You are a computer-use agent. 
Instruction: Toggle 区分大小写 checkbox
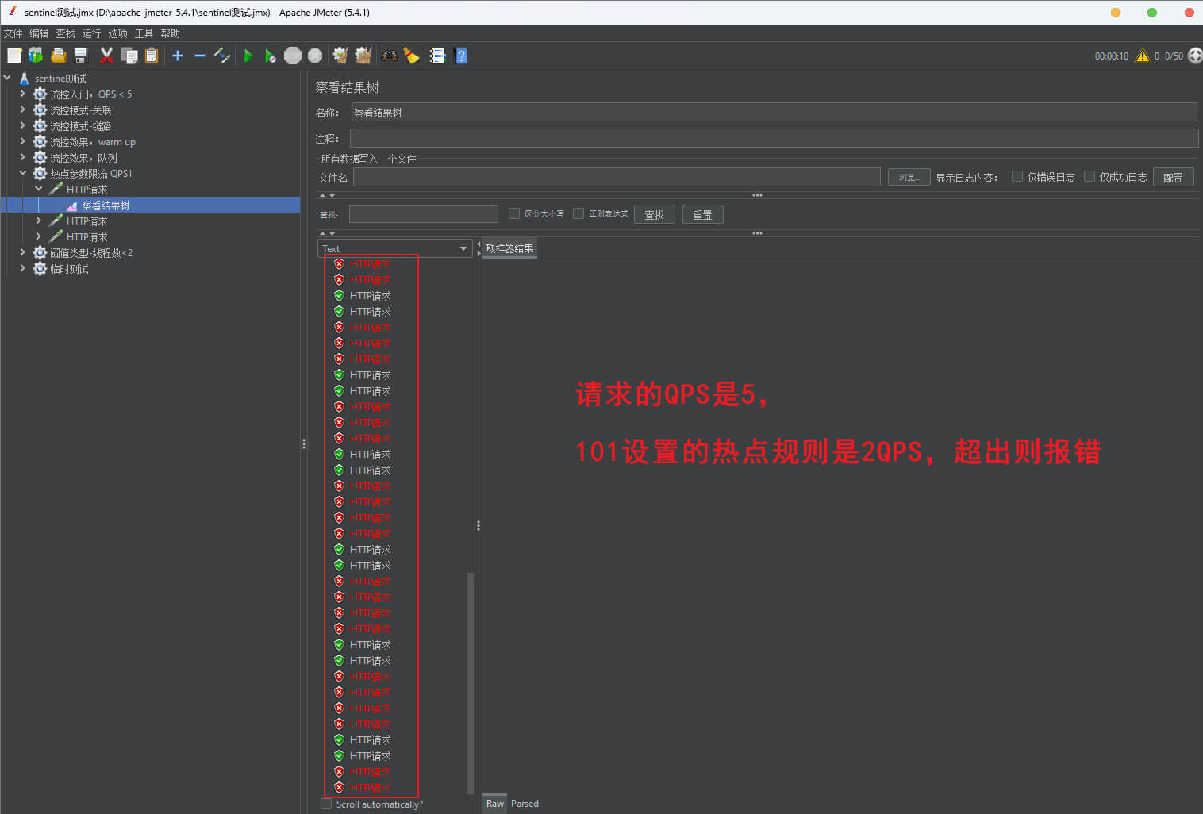(x=514, y=213)
